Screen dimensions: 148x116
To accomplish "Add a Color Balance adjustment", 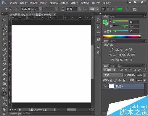I will click(x=115, y=55).
